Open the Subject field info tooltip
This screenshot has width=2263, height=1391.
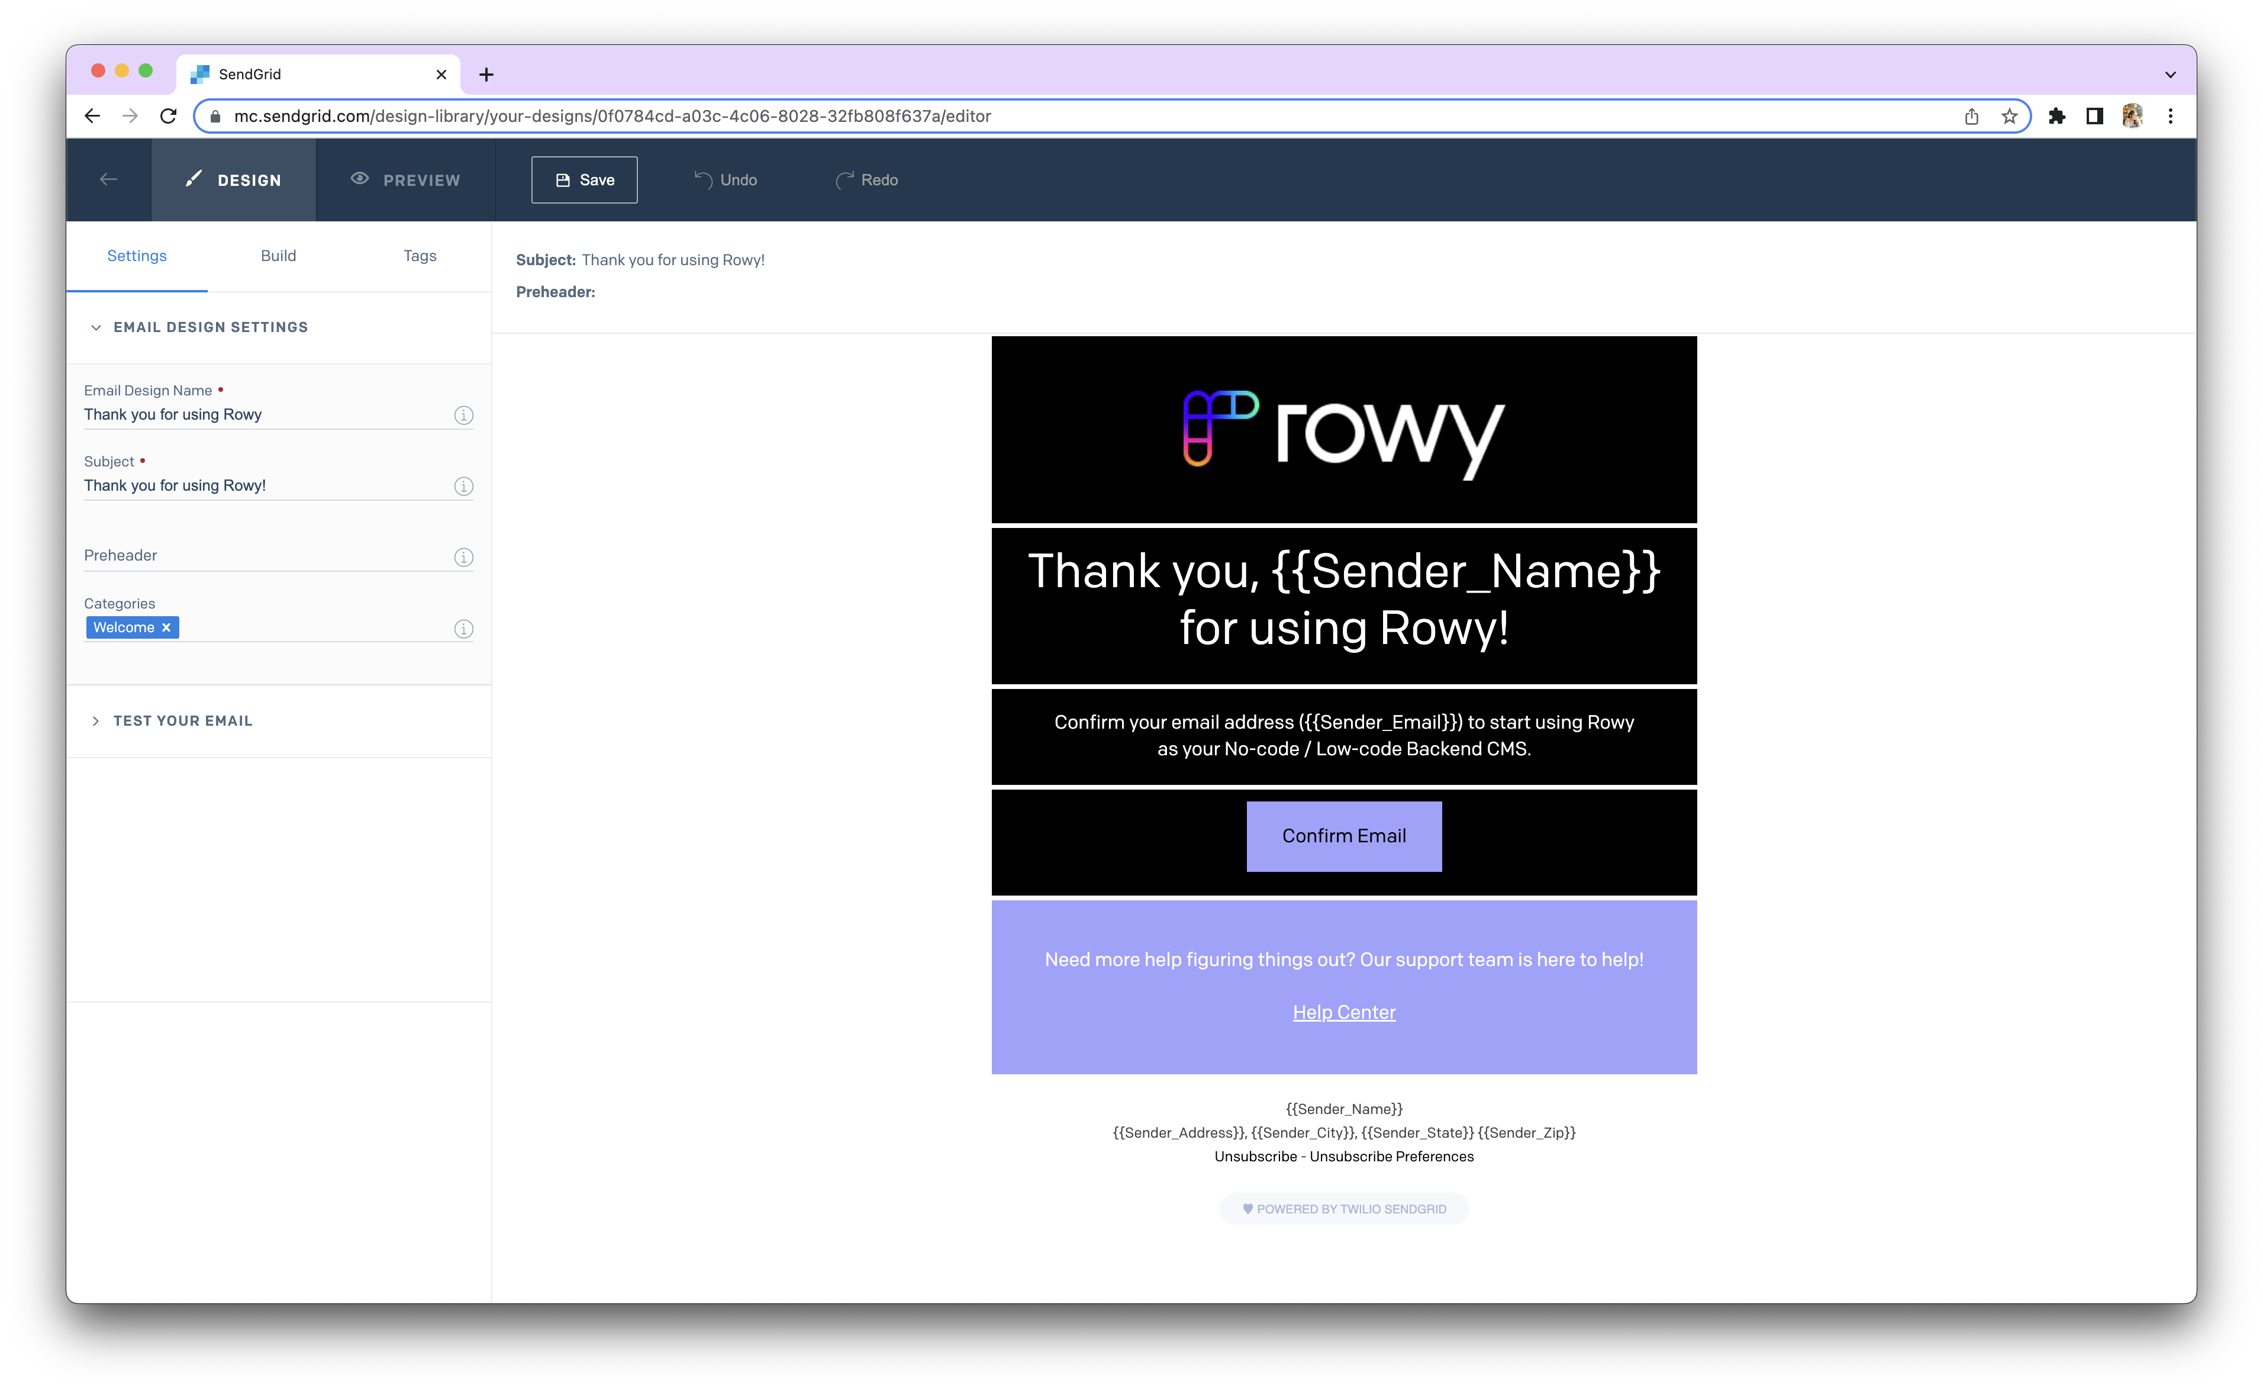click(463, 486)
